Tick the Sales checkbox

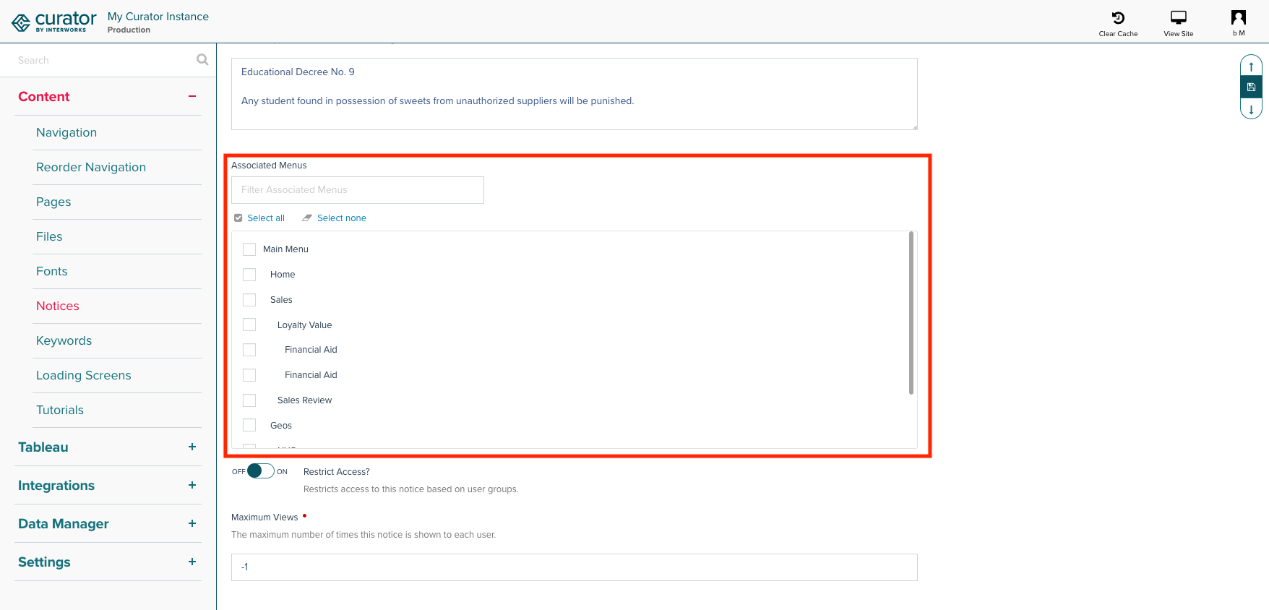(x=249, y=300)
